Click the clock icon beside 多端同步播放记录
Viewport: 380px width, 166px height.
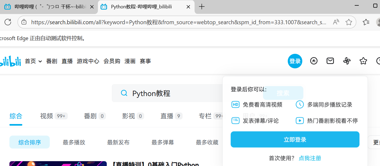point(300,104)
